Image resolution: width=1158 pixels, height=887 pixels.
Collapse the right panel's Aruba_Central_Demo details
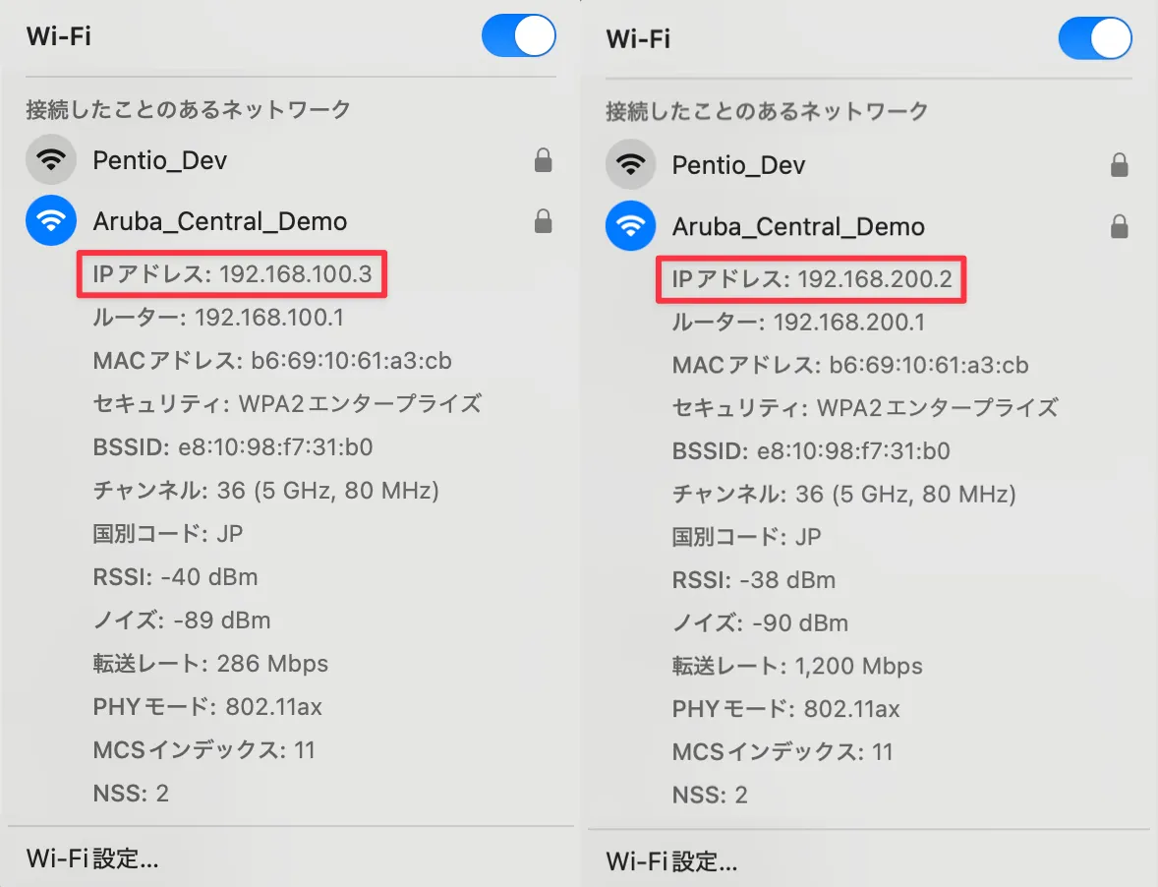tap(798, 225)
